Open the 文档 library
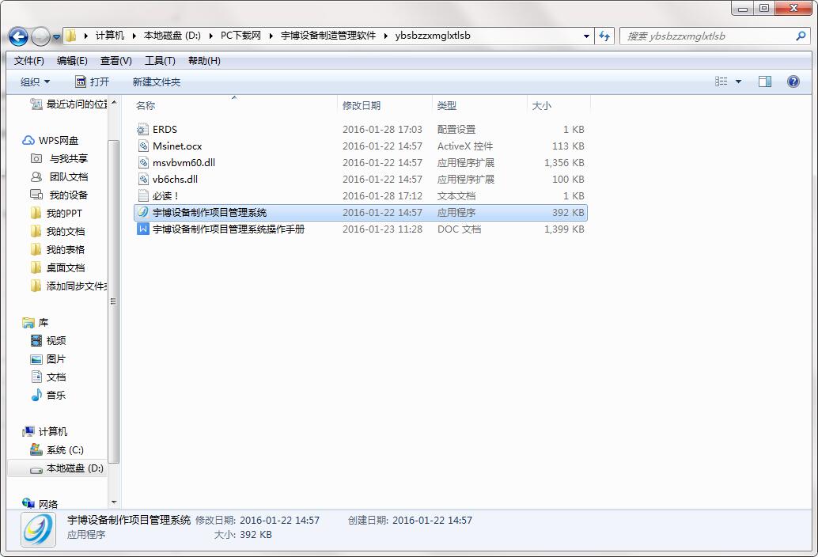 (48, 377)
